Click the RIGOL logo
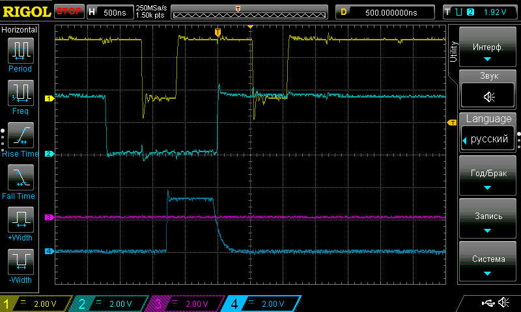 coord(26,12)
